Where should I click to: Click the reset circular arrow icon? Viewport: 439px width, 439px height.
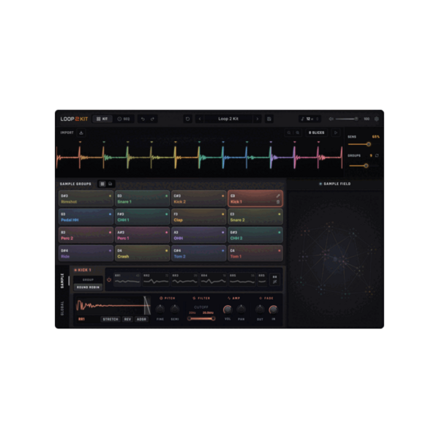(x=187, y=119)
